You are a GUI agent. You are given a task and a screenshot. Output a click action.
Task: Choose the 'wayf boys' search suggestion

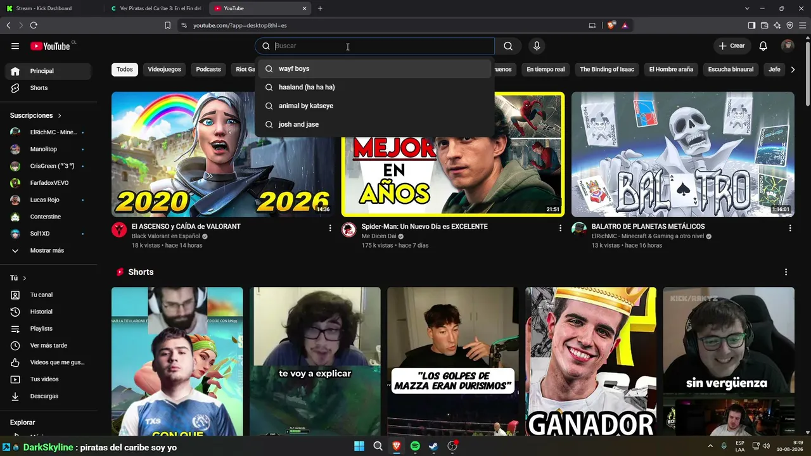coord(374,68)
